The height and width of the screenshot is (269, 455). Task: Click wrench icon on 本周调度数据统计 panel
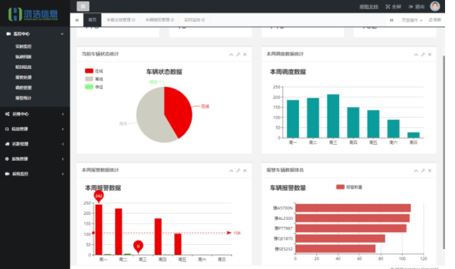pyautogui.click(x=423, y=55)
